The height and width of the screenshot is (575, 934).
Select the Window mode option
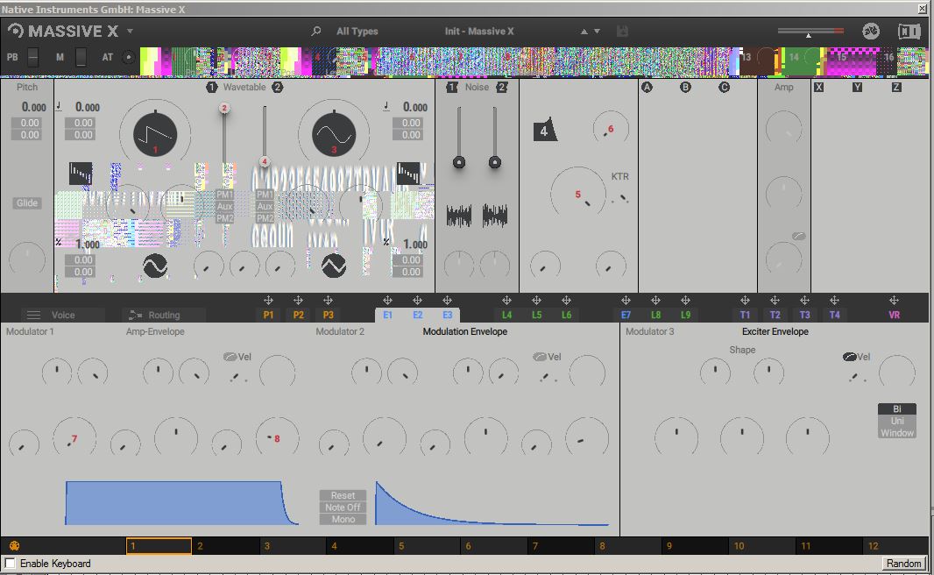(x=897, y=433)
